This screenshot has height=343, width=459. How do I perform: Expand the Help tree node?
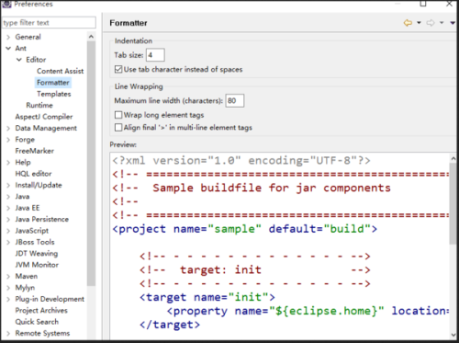[x=8, y=163]
